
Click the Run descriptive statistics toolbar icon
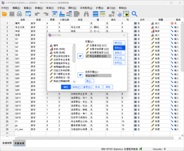coord(77,14)
